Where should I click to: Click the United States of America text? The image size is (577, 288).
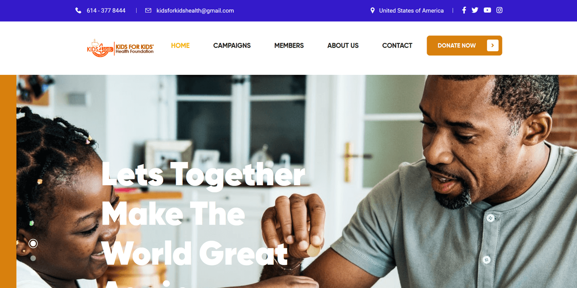(411, 11)
